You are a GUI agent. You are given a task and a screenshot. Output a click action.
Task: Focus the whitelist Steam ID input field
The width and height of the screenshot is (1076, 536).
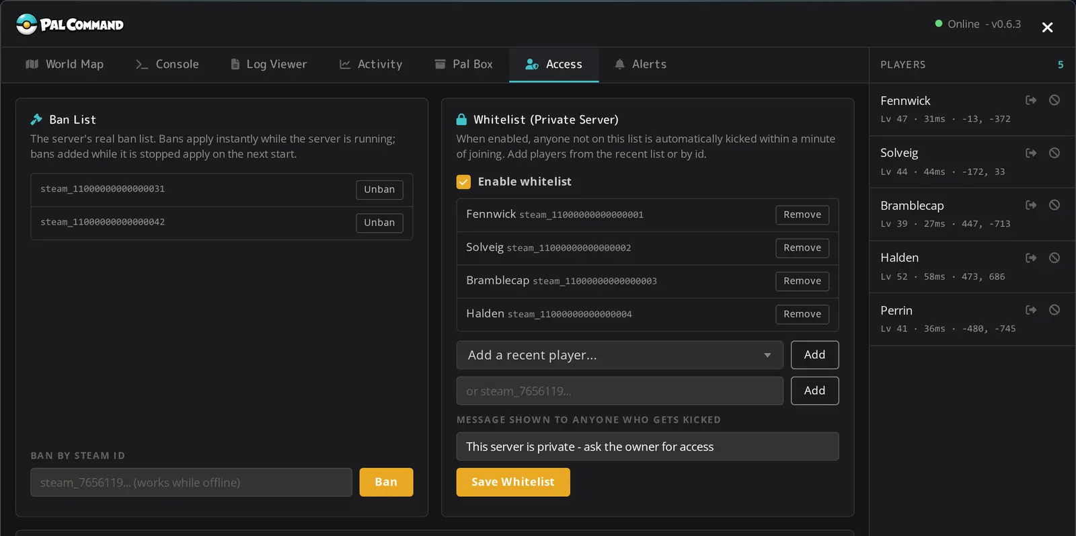click(x=619, y=391)
